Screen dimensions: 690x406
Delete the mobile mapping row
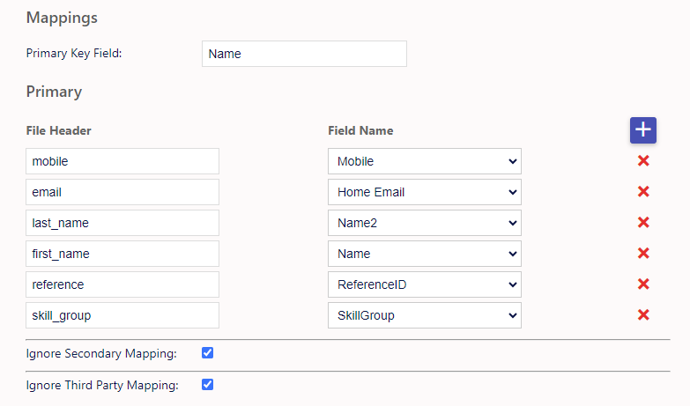point(643,161)
